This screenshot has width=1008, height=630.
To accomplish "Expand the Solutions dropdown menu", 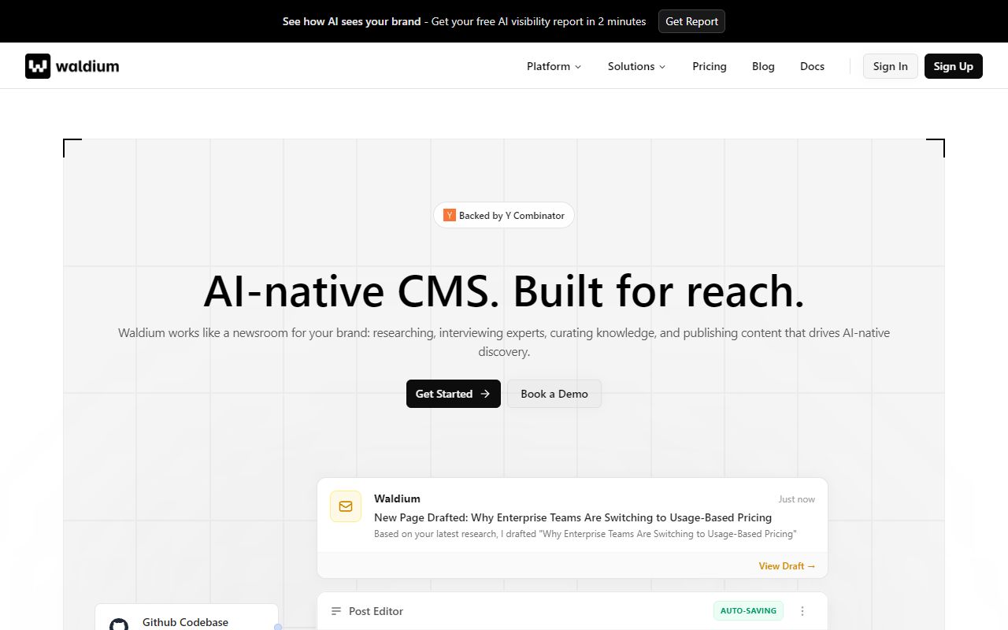I will [636, 66].
